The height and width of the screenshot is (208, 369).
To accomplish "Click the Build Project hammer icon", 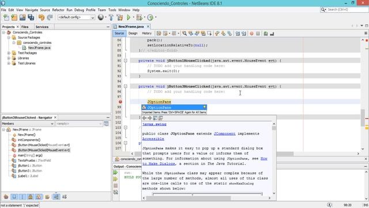I will pos(111,17).
